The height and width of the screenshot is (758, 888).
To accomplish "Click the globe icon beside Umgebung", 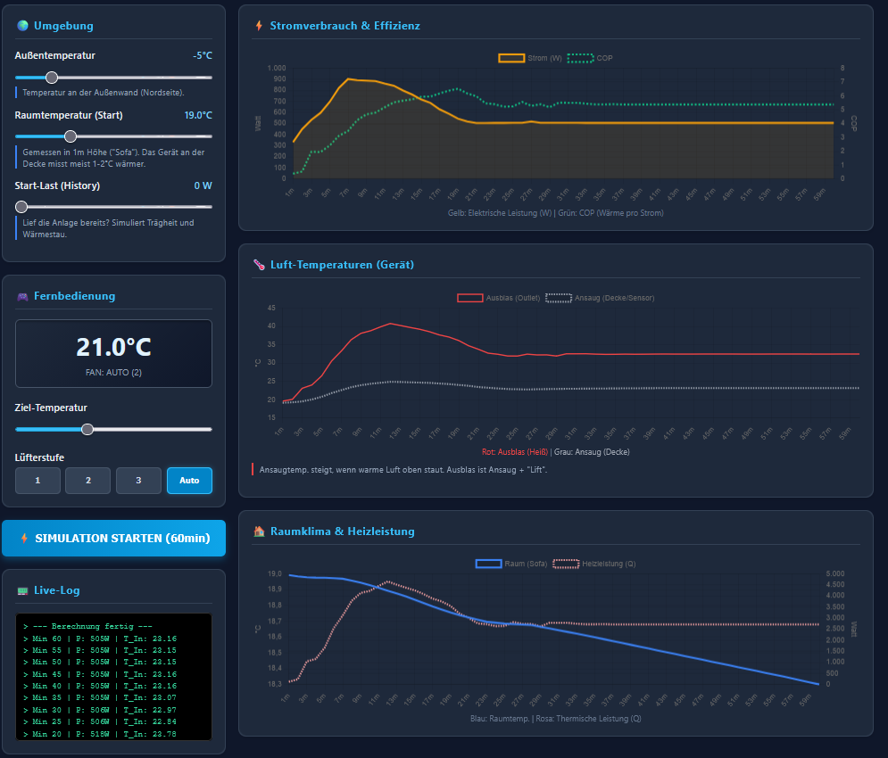I will click(22, 26).
